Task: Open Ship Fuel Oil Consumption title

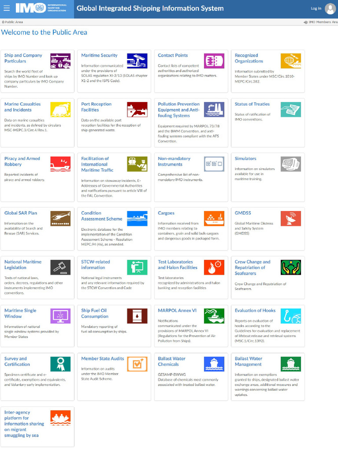Action: click(x=95, y=313)
